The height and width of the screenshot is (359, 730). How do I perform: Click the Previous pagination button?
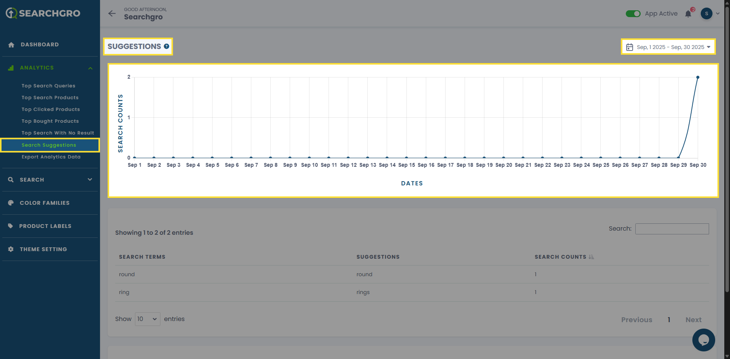tap(636, 320)
